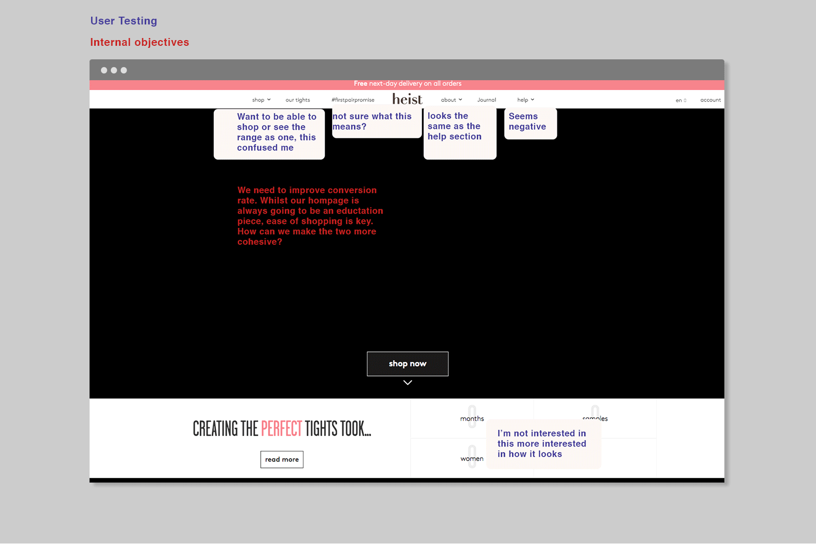Click the 'I'm not interested in this' note

pos(543,444)
